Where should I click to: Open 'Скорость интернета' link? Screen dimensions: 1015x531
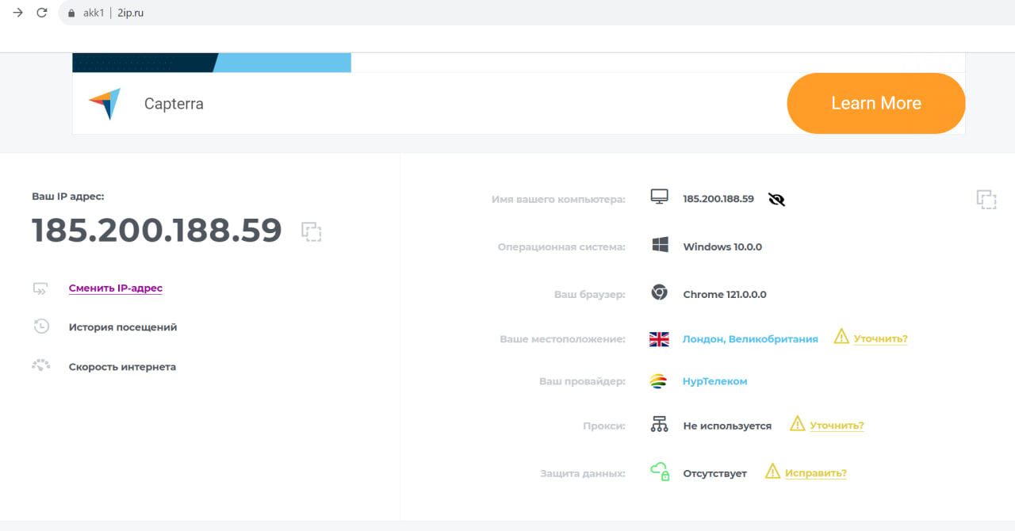122,367
